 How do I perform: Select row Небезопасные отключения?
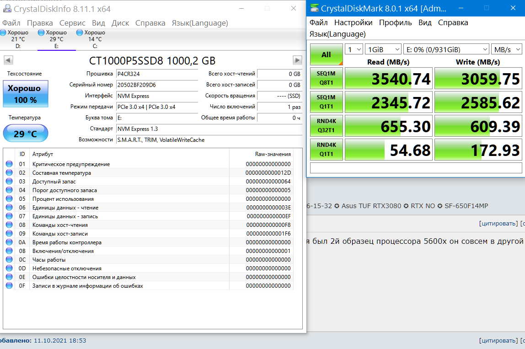click(148, 268)
